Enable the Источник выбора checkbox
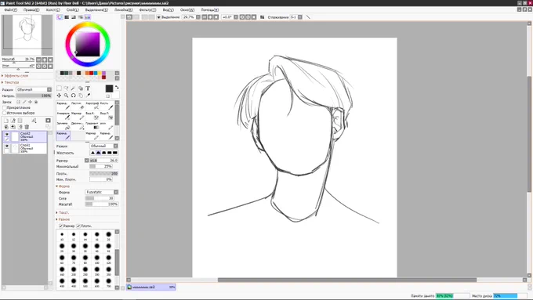533x300 pixels. (x=5, y=113)
